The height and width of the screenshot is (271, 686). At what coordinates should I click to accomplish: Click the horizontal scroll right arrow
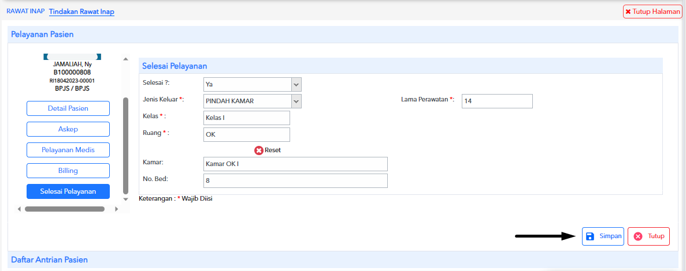pyautogui.click(x=116, y=209)
